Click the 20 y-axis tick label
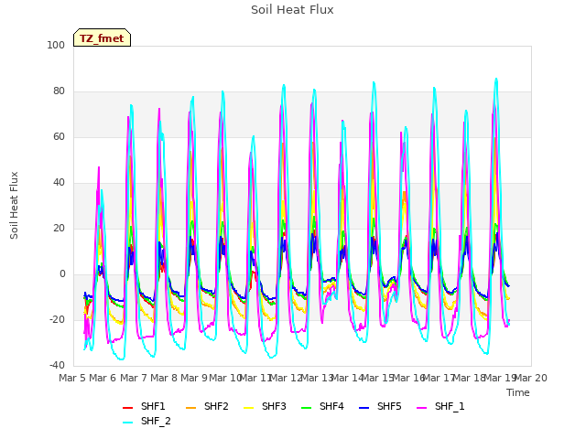This screenshot has height=439, width=586. tap(59, 228)
